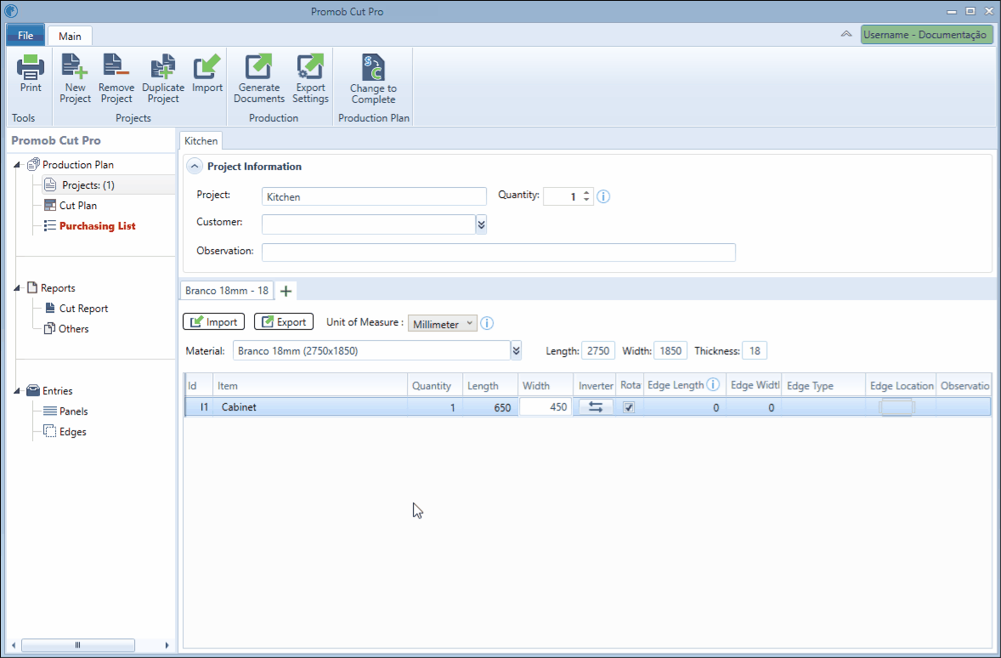This screenshot has width=1001, height=658.
Task: Click the Material field Branco 18mm (2750x1850)
Action: click(371, 350)
